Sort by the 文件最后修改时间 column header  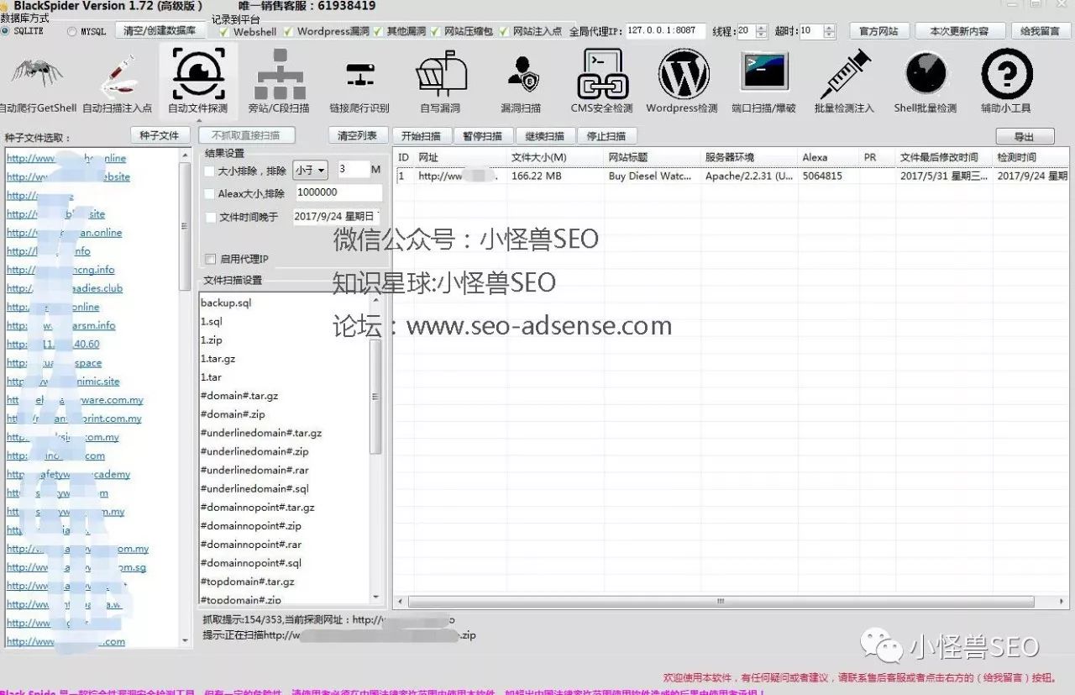[945, 157]
